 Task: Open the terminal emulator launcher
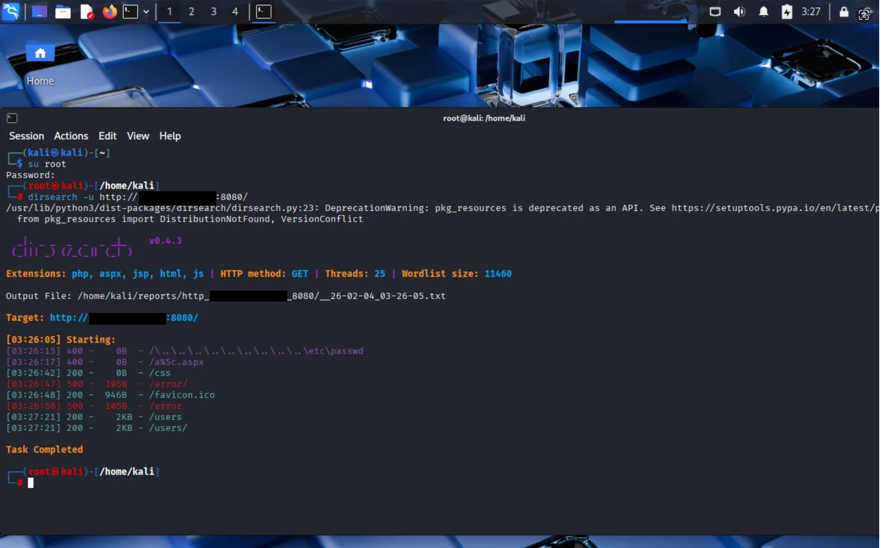[131, 12]
